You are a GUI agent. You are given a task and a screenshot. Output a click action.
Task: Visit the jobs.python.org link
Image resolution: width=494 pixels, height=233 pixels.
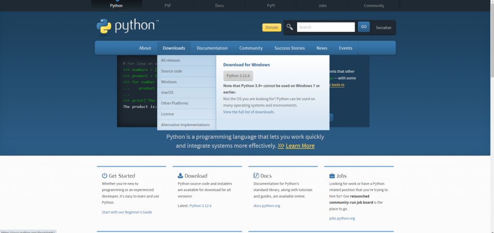coord(342,219)
